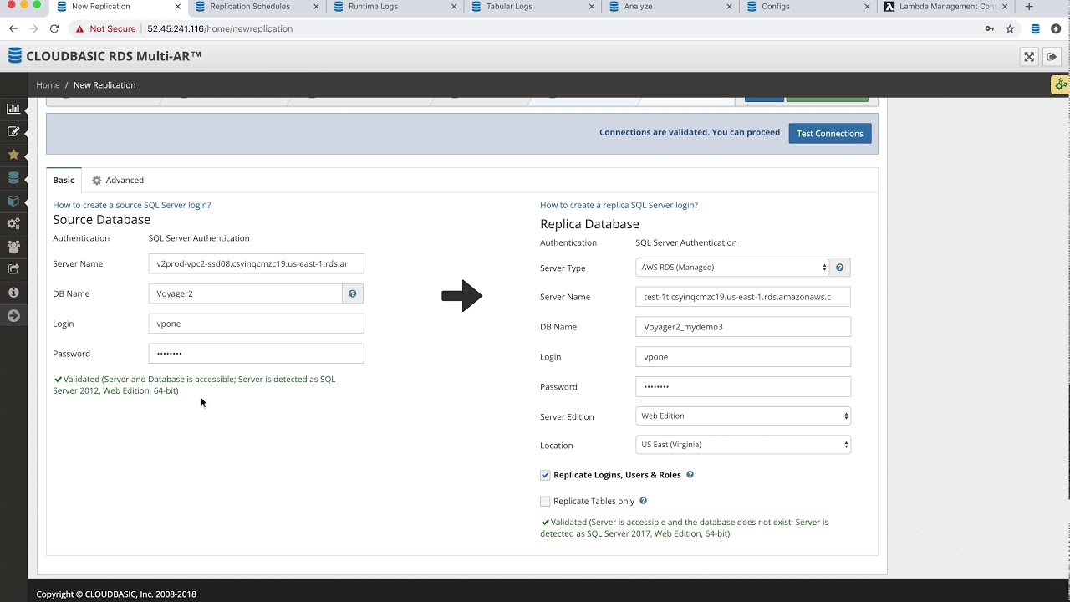Image resolution: width=1070 pixels, height=602 pixels.
Task: Click the logout icon in header
Action: click(x=1052, y=57)
